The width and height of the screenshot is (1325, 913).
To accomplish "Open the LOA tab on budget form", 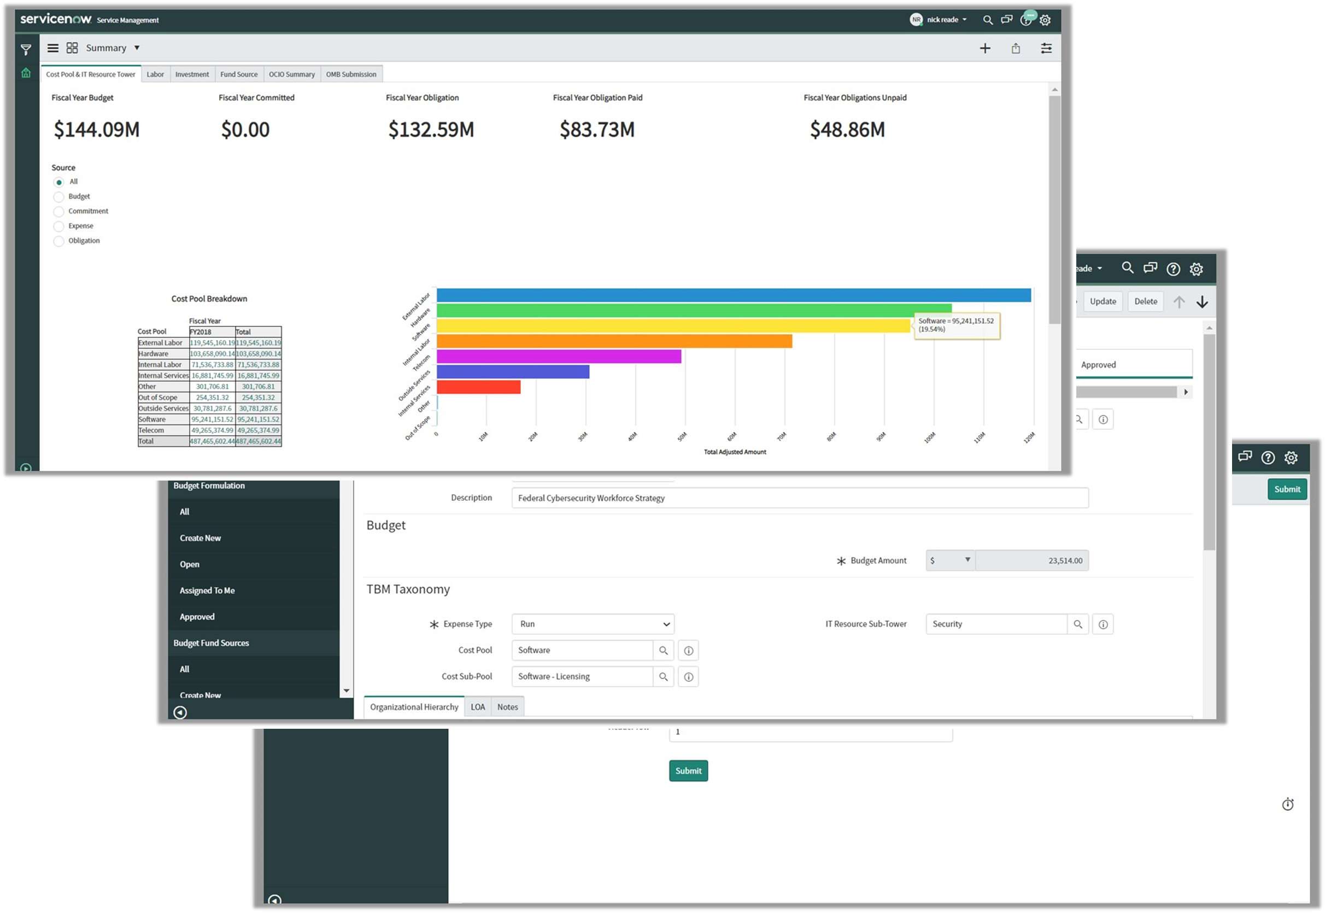I will (478, 708).
